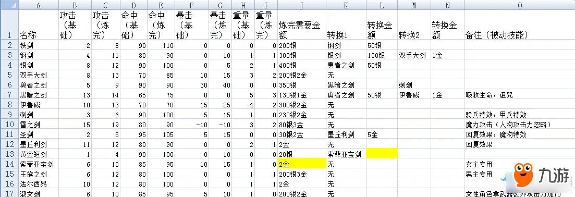Select column K header
This screenshot has width=575, height=197.
[x=346, y=5]
